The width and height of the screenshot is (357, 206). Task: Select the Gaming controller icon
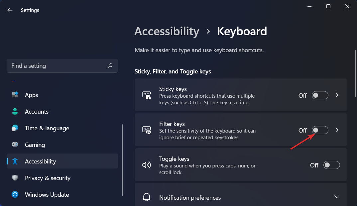click(x=15, y=145)
